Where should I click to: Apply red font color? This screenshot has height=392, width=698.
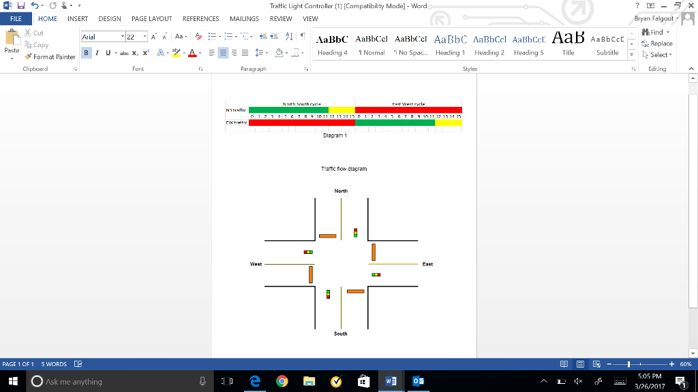point(192,53)
